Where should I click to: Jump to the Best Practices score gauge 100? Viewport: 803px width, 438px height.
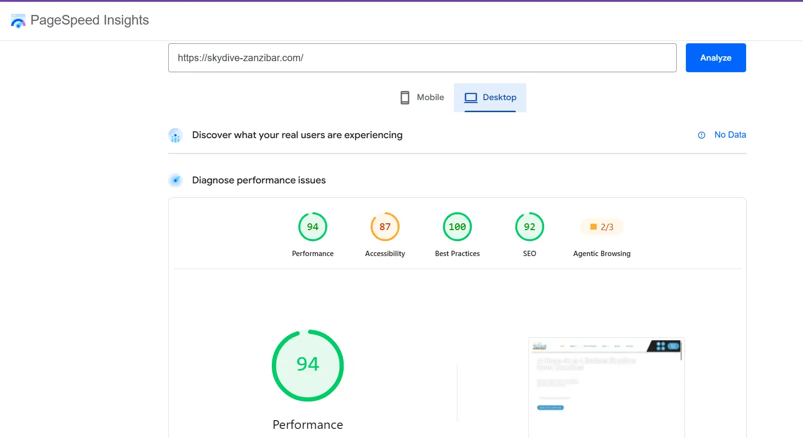[457, 227]
